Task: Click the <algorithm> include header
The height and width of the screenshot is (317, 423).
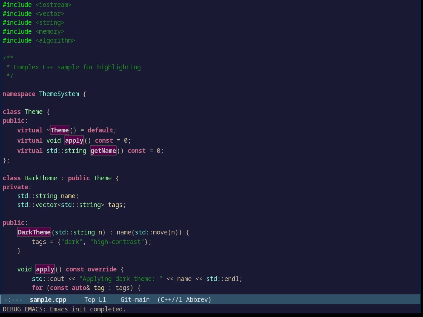Action: click(55, 41)
